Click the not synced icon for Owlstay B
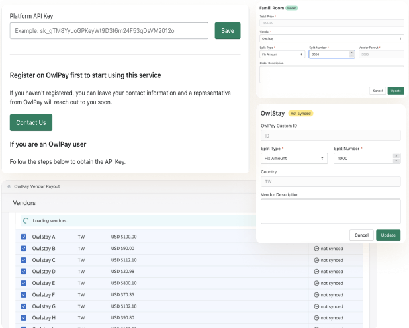Image resolution: width=409 pixels, height=328 pixels. (316, 249)
